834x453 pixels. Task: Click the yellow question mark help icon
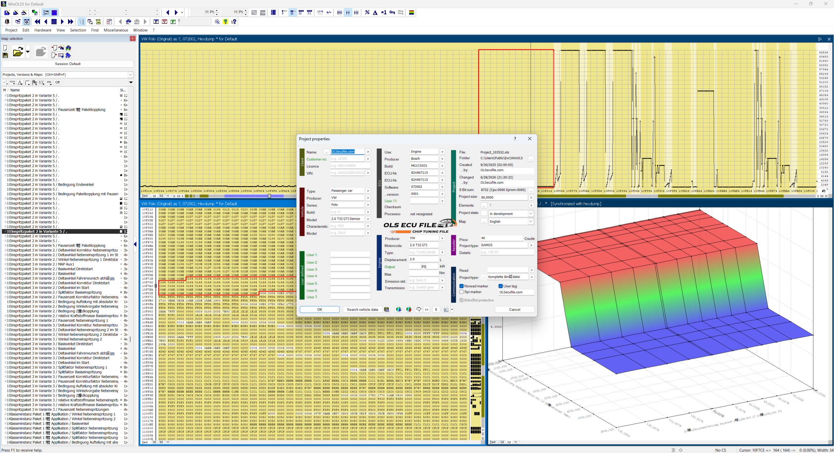point(225,21)
